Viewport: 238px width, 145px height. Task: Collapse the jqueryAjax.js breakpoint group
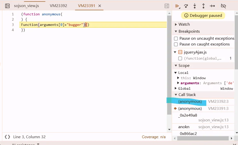pos(175,52)
